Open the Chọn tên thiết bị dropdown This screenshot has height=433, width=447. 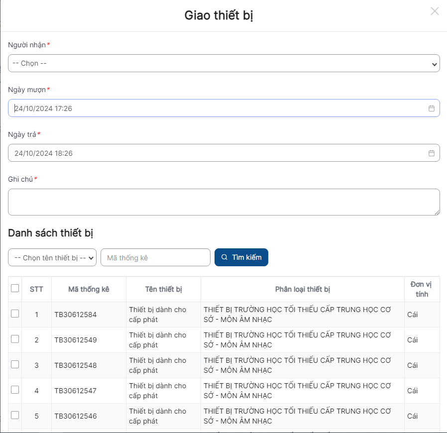click(x=52, y=258)
